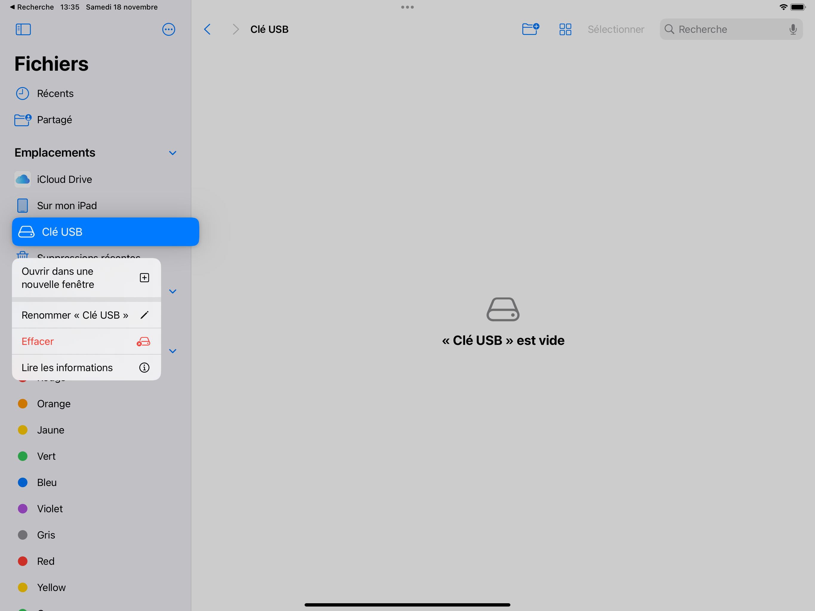Click the Wi-Fi status icon
Viewport: 815px width, 611px height.
pyautogui.click(x=783, y=7)
